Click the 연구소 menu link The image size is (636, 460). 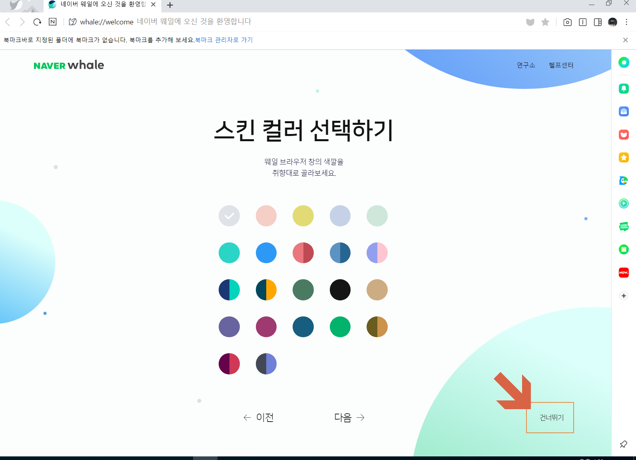click(x=526, y=65)
